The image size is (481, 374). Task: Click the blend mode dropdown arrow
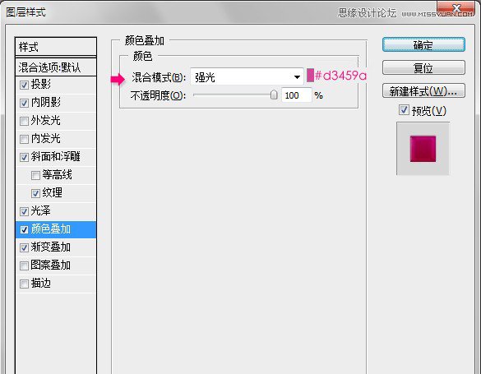(x=297, y=77)
